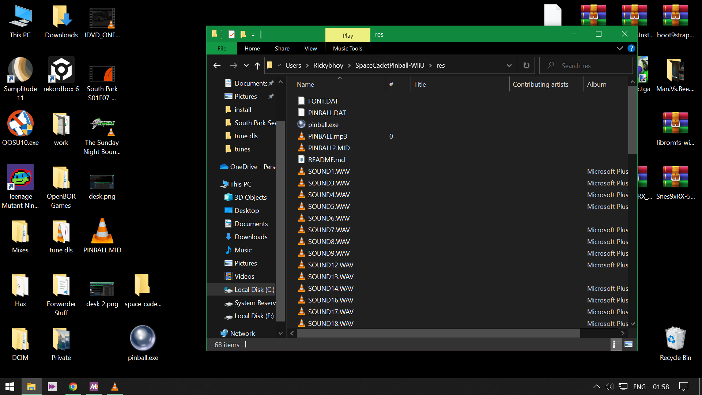Screen dimensions: 702x395
Task: Select the PINBALL.MID VLC file on desktop
Action: click(102, 236)
